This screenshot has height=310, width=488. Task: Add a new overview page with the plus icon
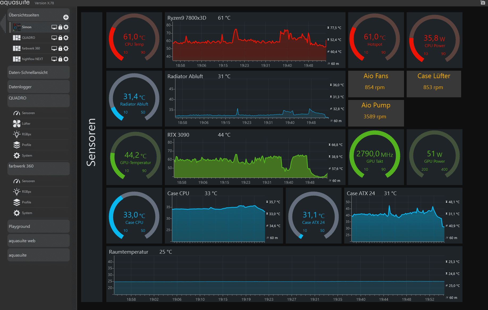click(x=65, y=17)
